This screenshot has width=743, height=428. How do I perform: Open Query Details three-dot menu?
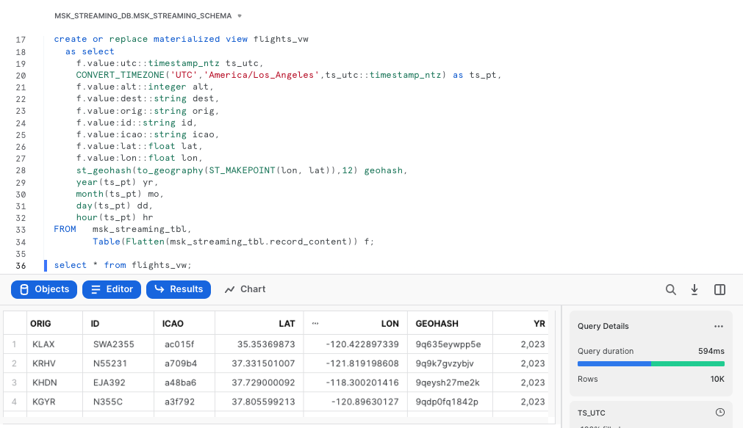pyautogui.click(x=719, y=327)
